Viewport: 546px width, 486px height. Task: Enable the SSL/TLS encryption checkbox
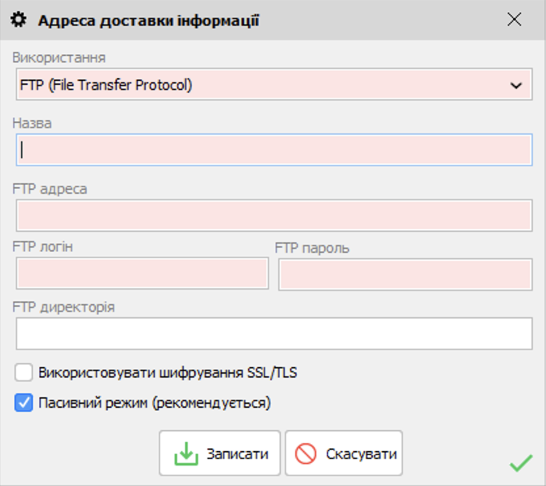point(24,373)
